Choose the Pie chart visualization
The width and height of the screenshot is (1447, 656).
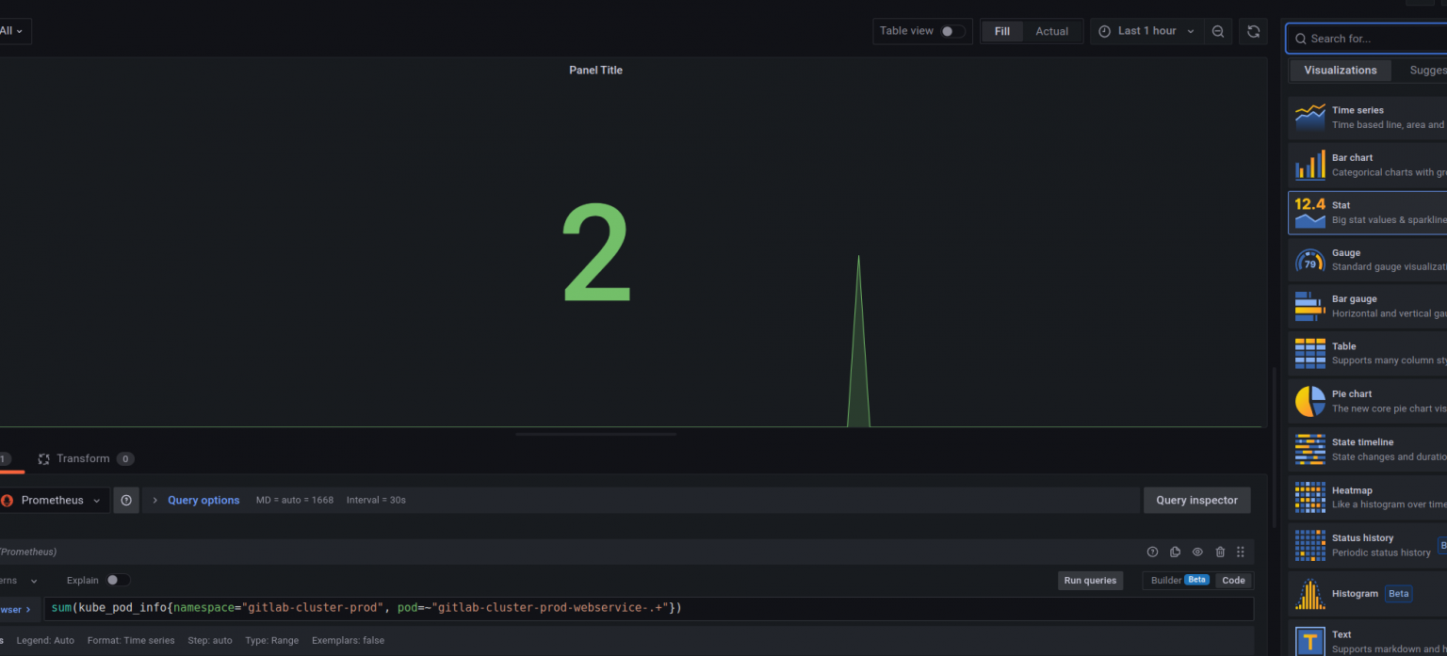click(x=1366, y=402)
